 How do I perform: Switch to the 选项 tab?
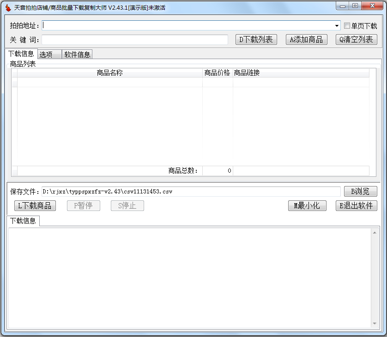coord(48,54)
